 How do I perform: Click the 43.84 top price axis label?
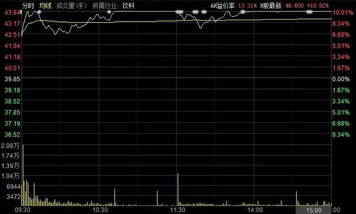[x=10, y=12]
